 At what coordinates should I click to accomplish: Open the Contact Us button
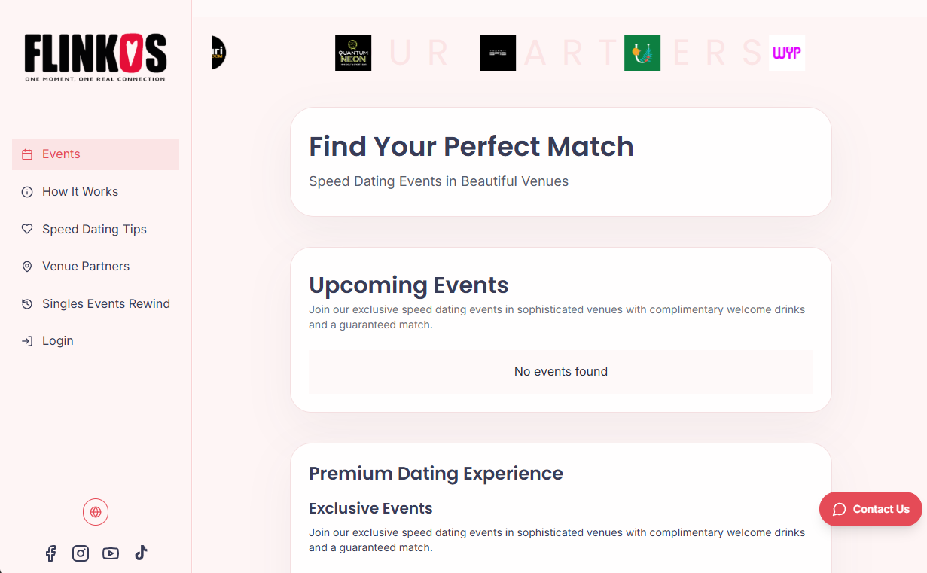point(871,509)
